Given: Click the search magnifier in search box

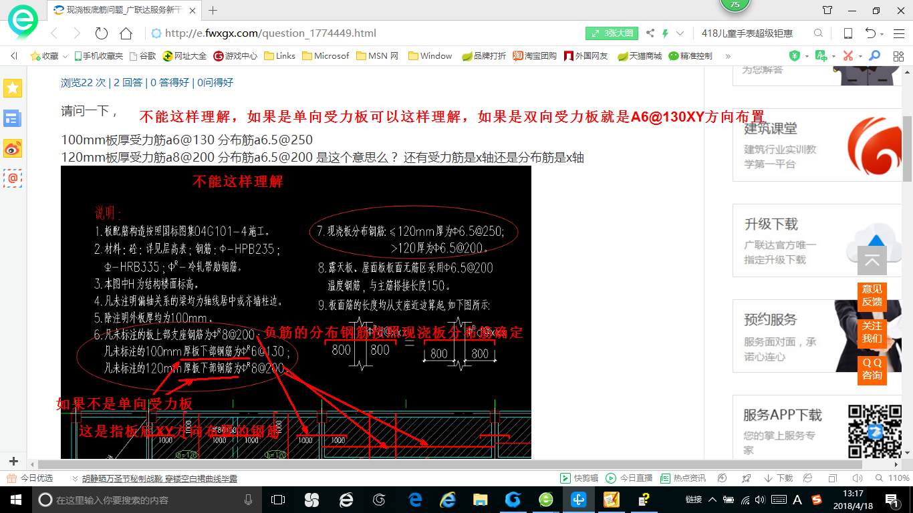Looking at the screenshot, I should click(x=818, y=33).
